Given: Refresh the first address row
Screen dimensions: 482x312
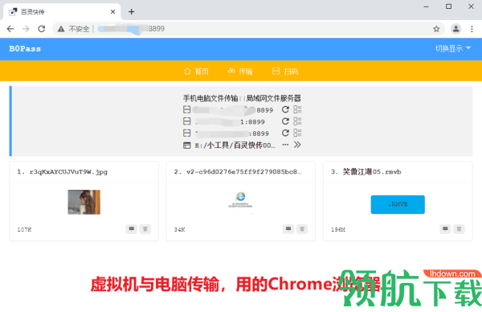Looking at the screenshot, I should 285,110.
